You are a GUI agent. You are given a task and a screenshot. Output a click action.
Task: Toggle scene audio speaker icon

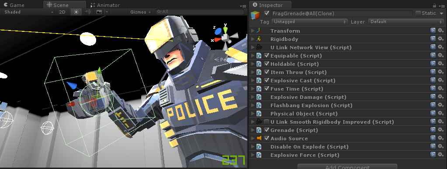click(87, 12)
